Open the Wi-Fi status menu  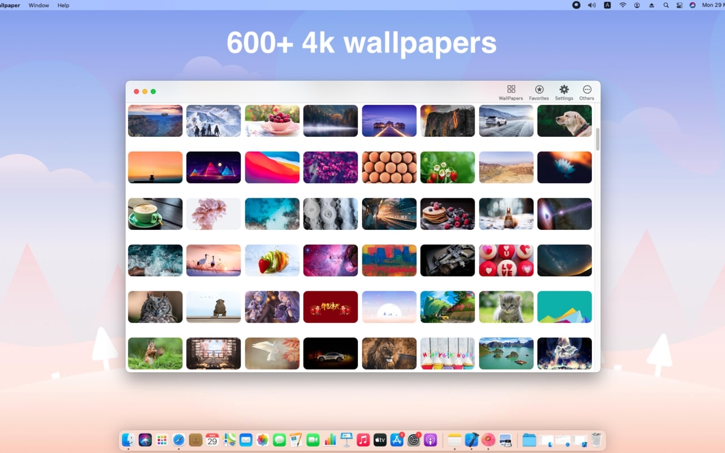[x=622, y=5]
